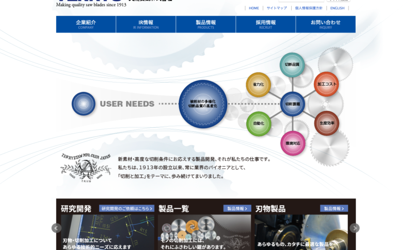Viewport: 413px width, 250px height.
Task: Go to previous carousel slide arrow
Action: click(56, 228)
